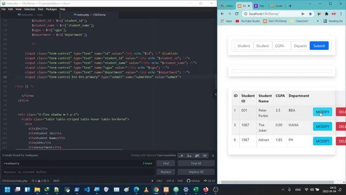This screenshot has height=195, width=346.
Task: Open VLC media player from taskbar
Action: coord(146,190)
